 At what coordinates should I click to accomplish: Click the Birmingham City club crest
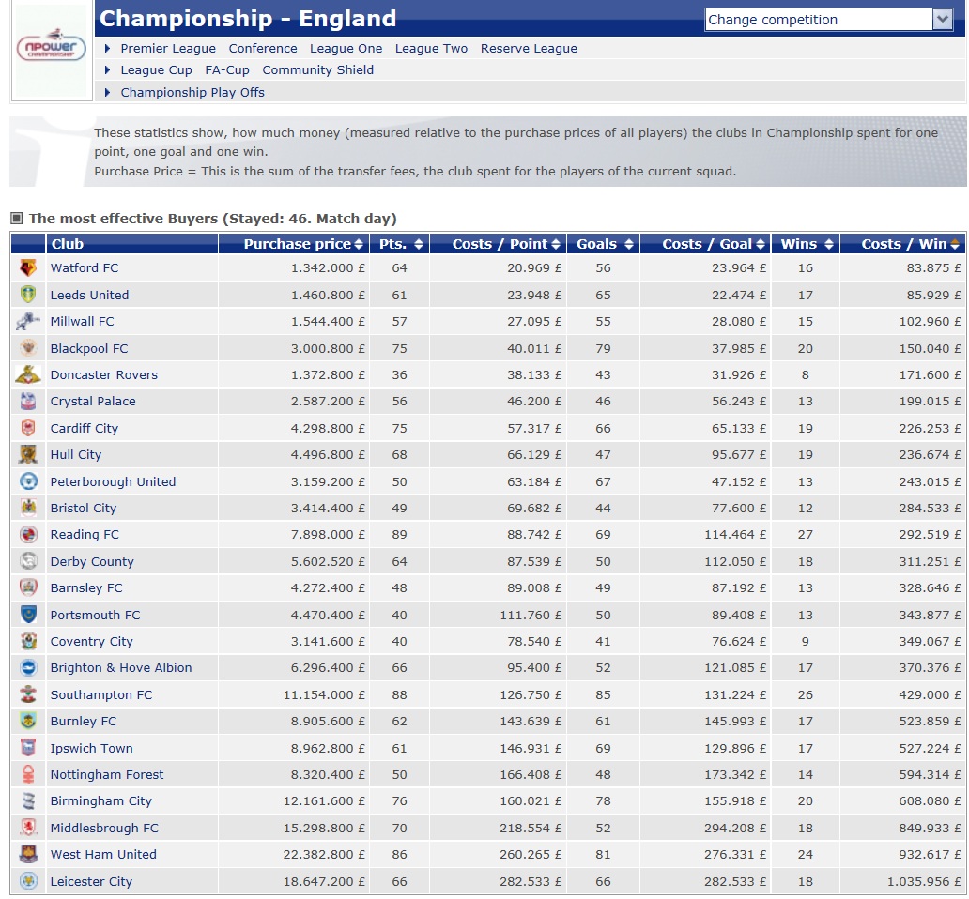(x=28, y=801)
